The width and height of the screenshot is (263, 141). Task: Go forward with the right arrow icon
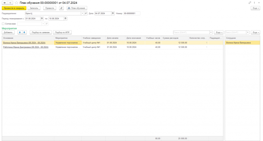(10, 3)
